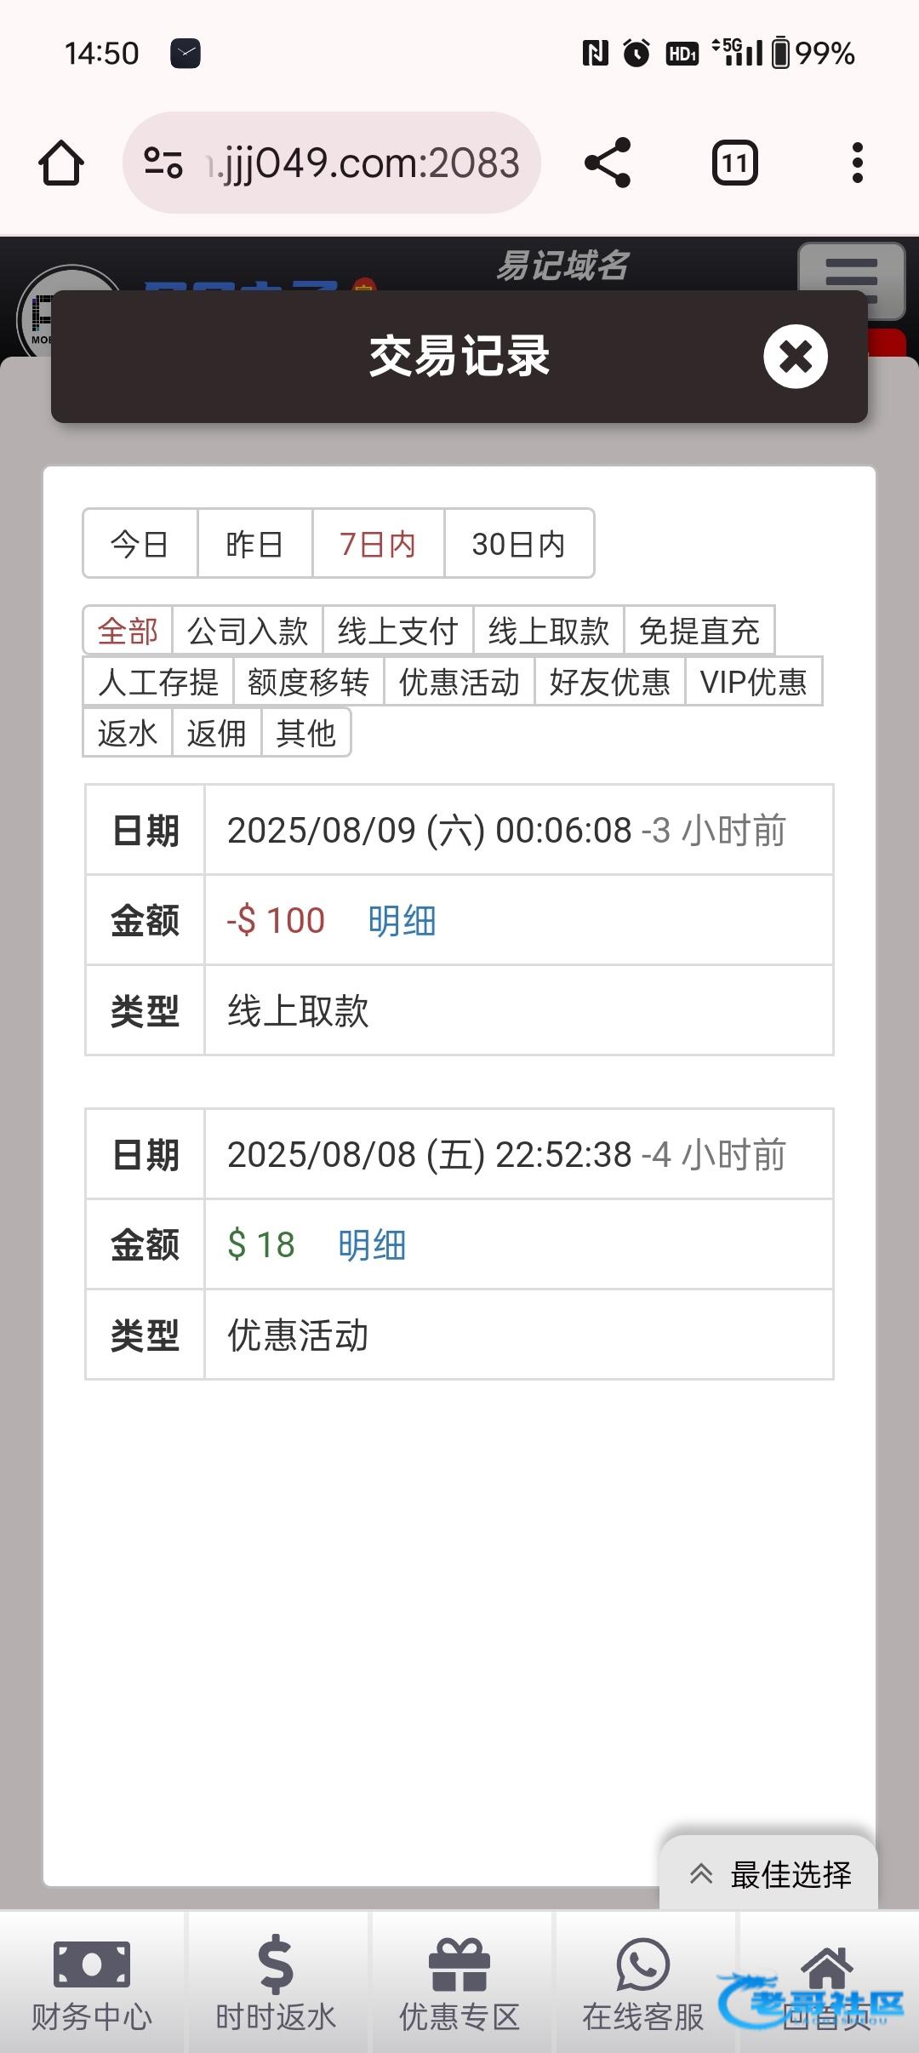Select the 30日内 date range
Screen dimensions: 919x2053
(x=518, y=544)
